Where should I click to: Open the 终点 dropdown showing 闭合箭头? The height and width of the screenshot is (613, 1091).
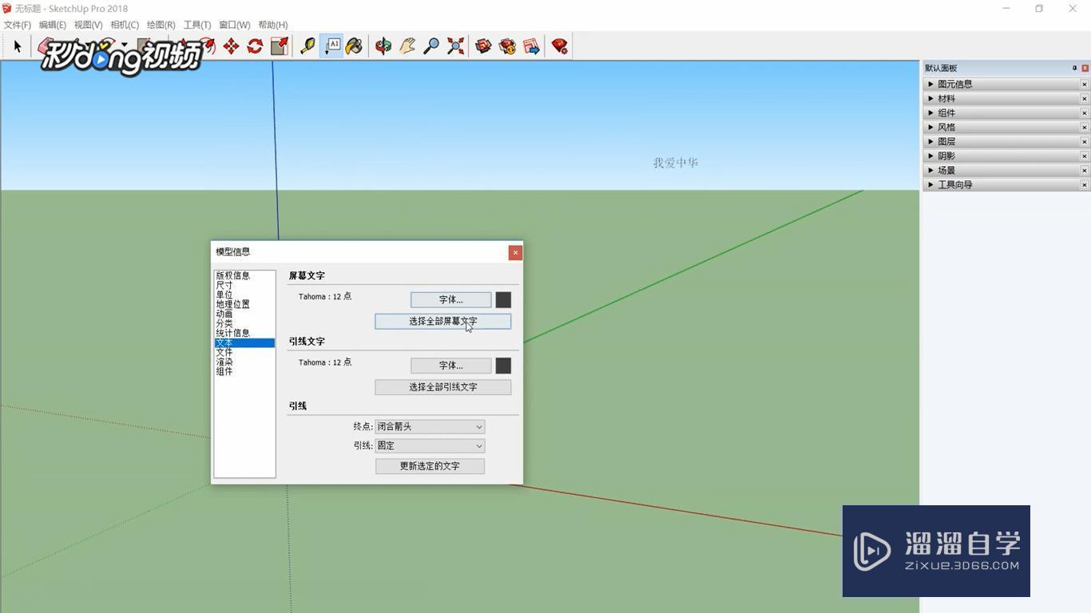click(x=430, y=427)
